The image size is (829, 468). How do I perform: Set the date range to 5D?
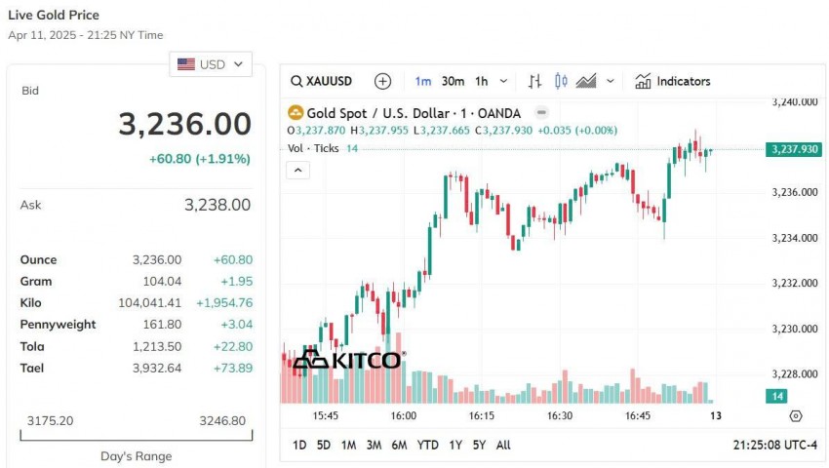click(x=323, y=445)
